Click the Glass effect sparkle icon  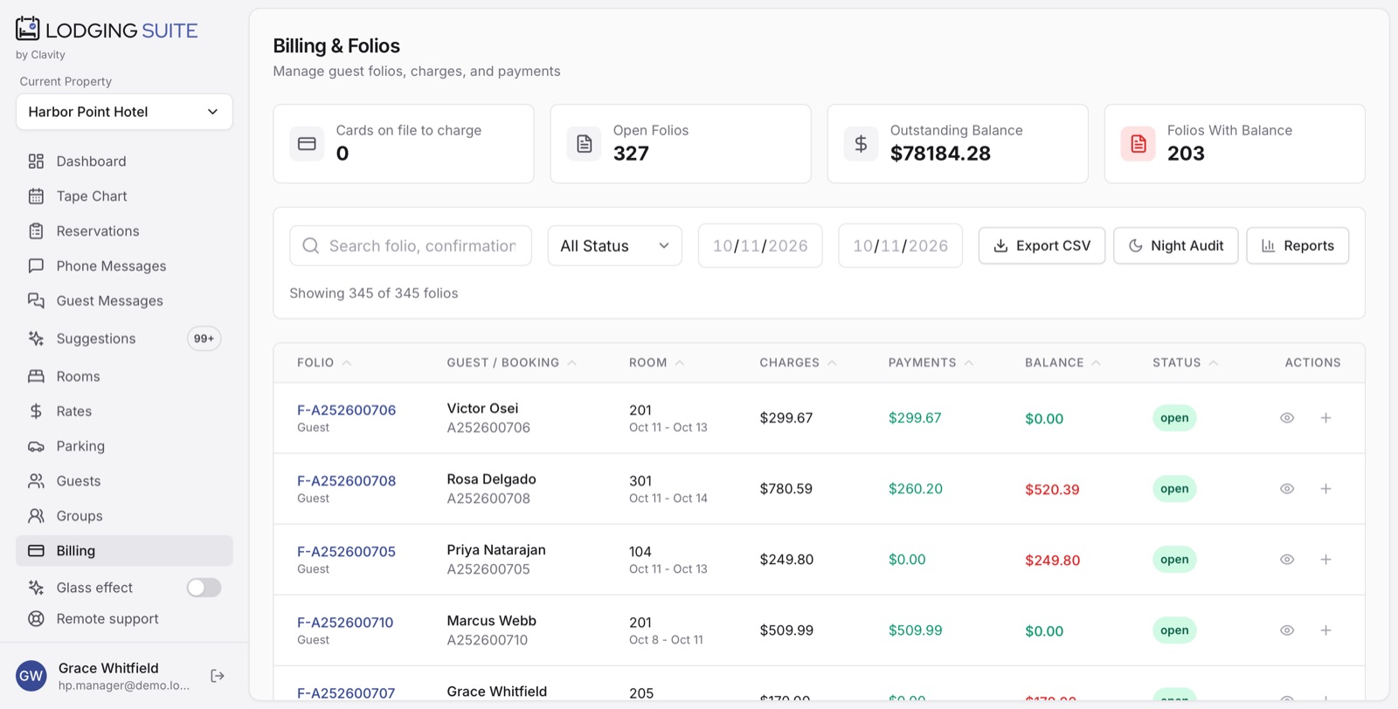[36, 588]
